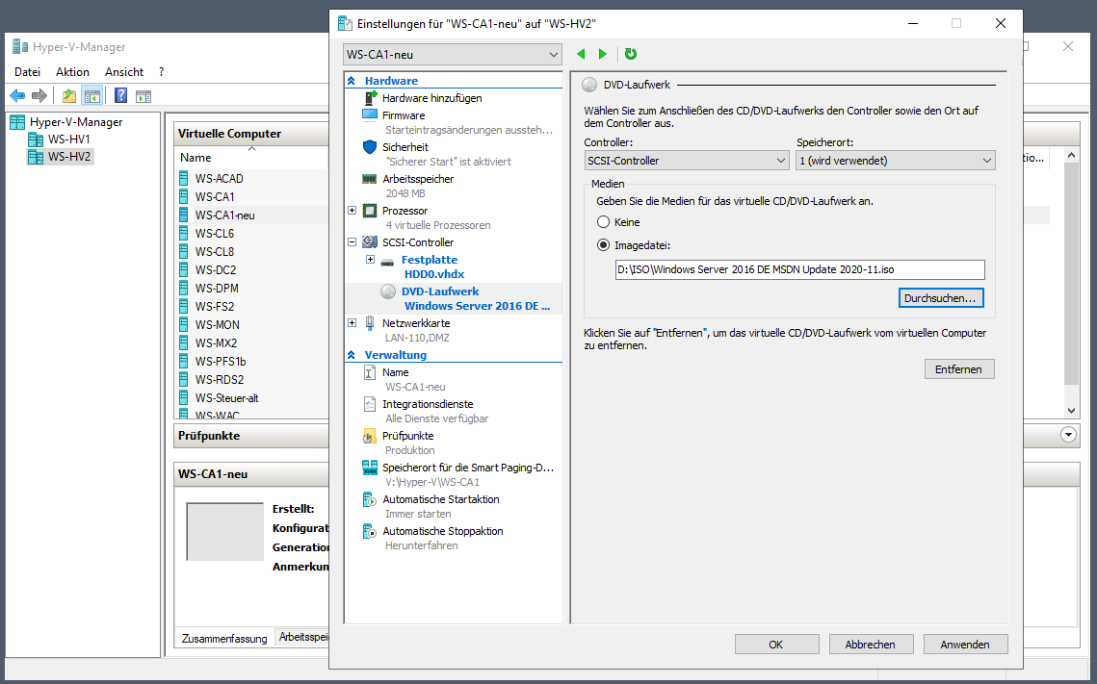This screenshot has width=1097, height=684.
Task: Select the Arbeitsspeicher memory chip icon
Action: (x=370, y=179)
